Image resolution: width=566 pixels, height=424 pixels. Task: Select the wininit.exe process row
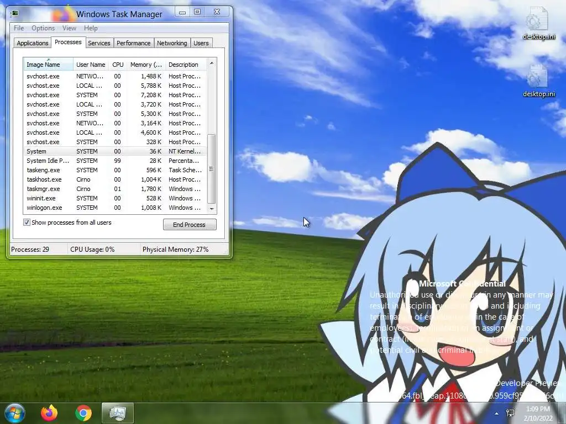click(x=116, y=198)
